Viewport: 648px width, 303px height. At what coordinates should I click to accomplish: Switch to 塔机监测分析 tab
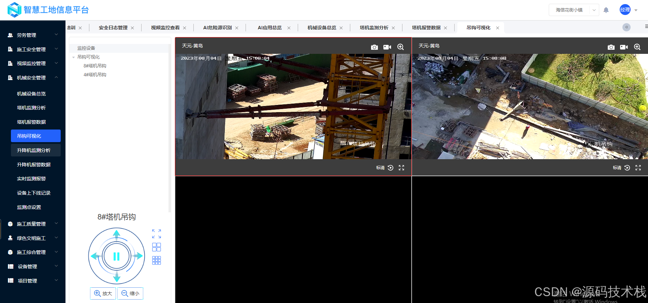pyautogui.click(x=374, y=28)
